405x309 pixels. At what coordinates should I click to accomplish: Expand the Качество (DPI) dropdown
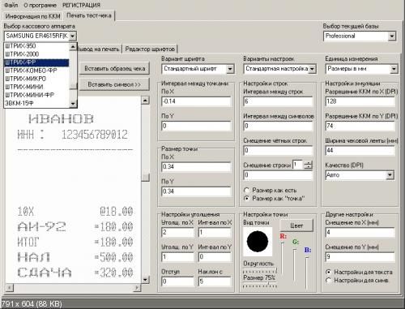(390, 175)
